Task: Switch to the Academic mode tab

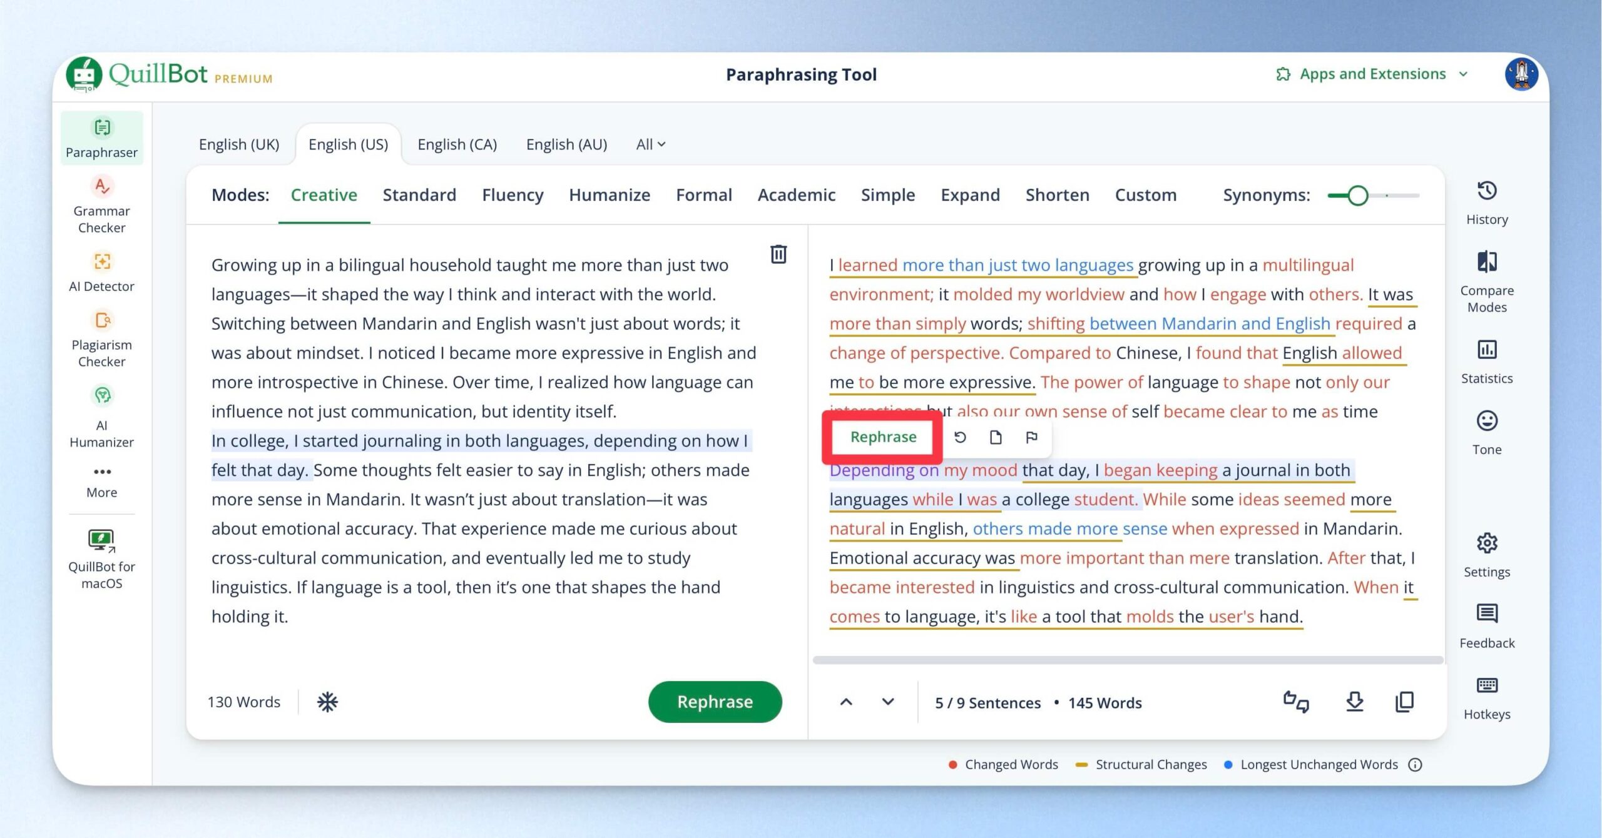Action: pyautogui.click(x=796, y=195)
